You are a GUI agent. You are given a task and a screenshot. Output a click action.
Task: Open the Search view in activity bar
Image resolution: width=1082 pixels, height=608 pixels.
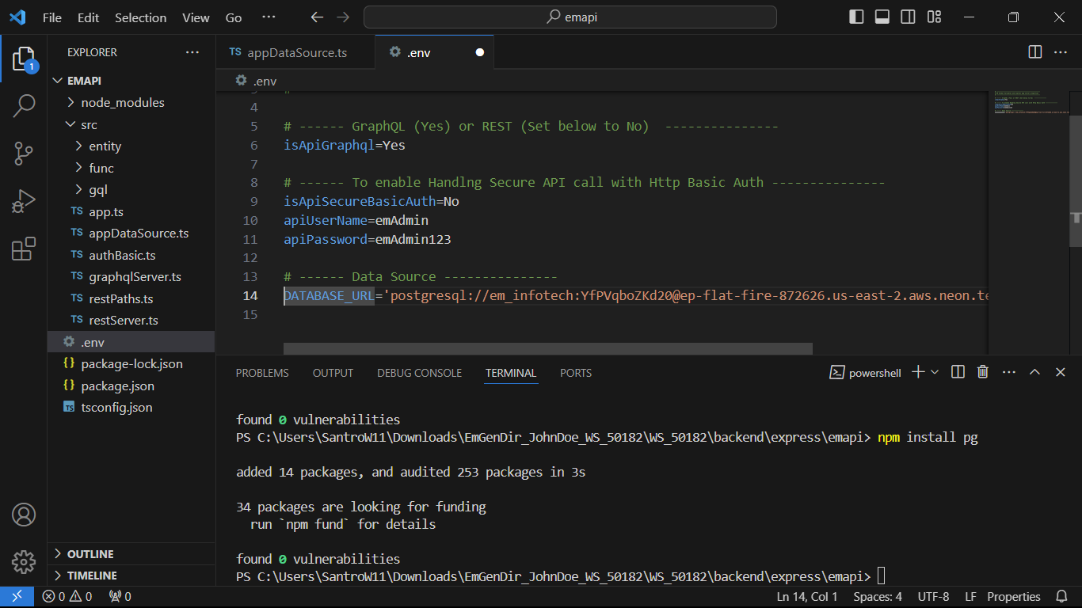click(24, 105)
